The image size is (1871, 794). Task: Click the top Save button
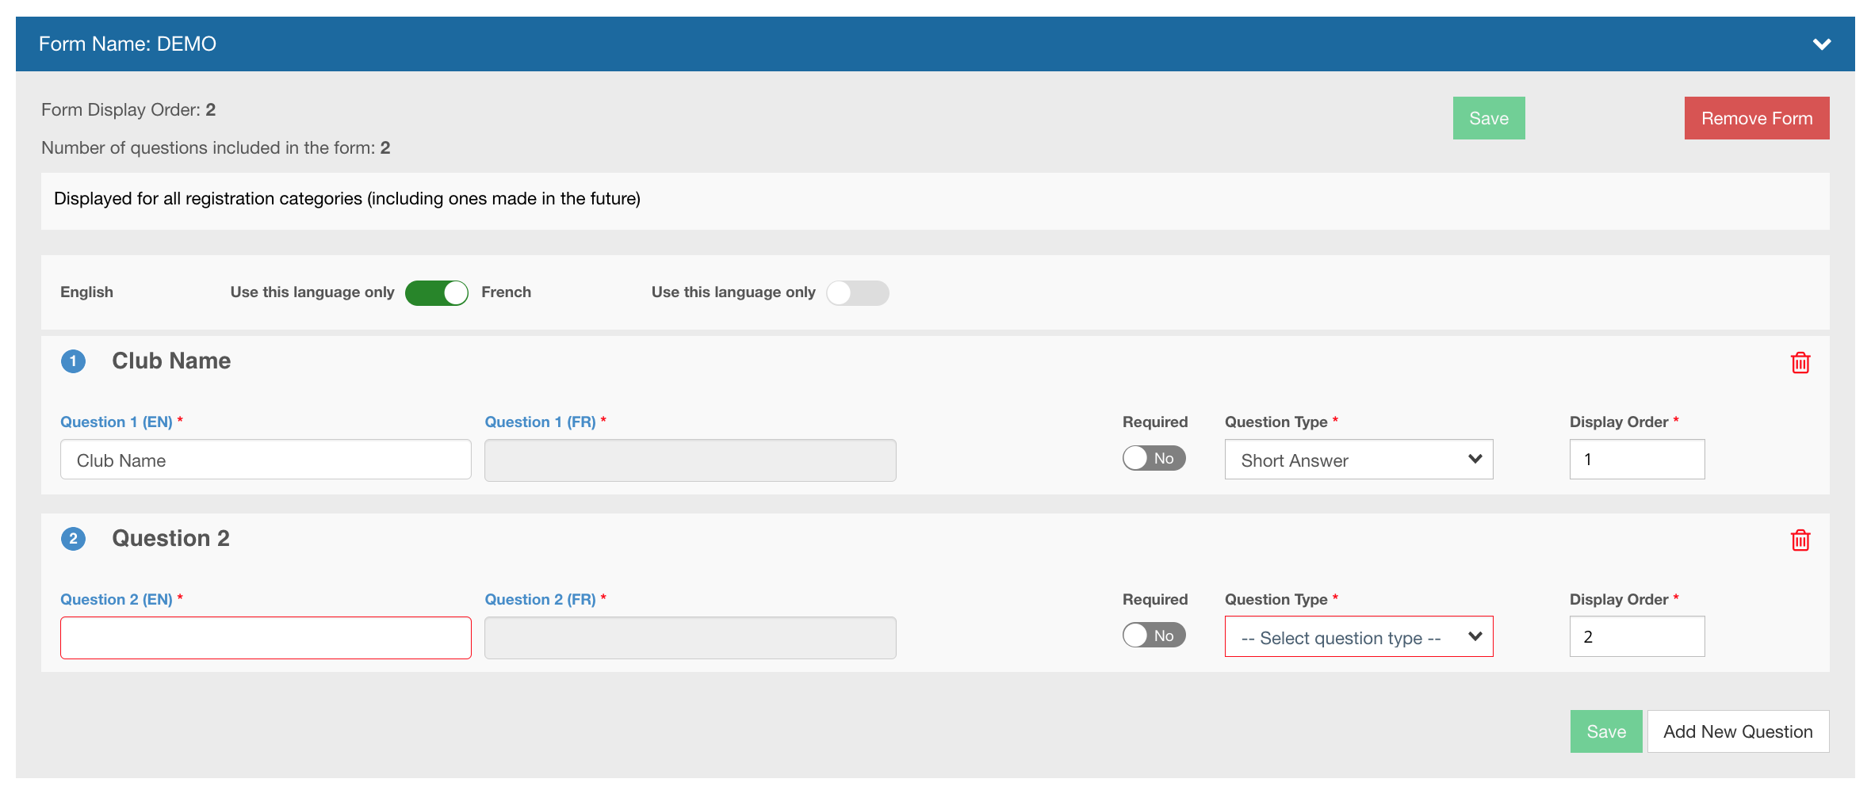click(x=1488, y=119)
